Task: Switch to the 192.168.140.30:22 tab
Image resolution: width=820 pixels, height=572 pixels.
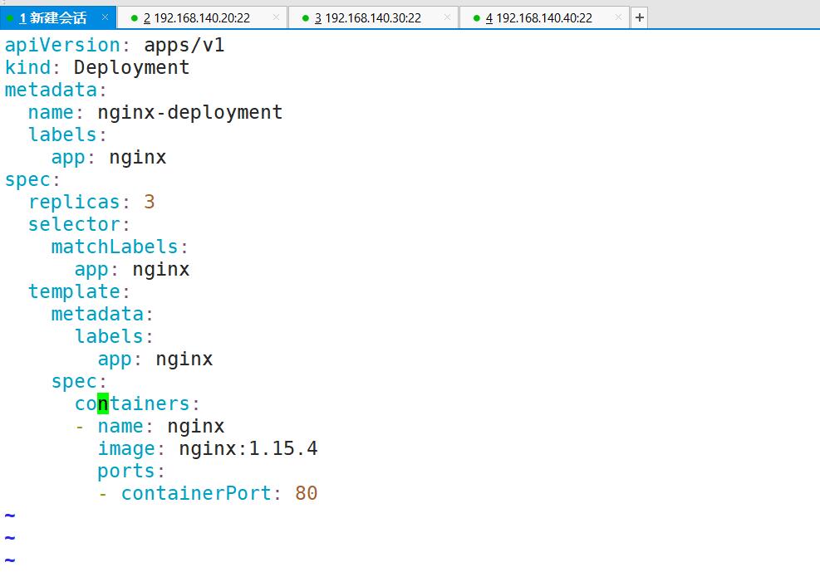Action: [x=374, y=17]
